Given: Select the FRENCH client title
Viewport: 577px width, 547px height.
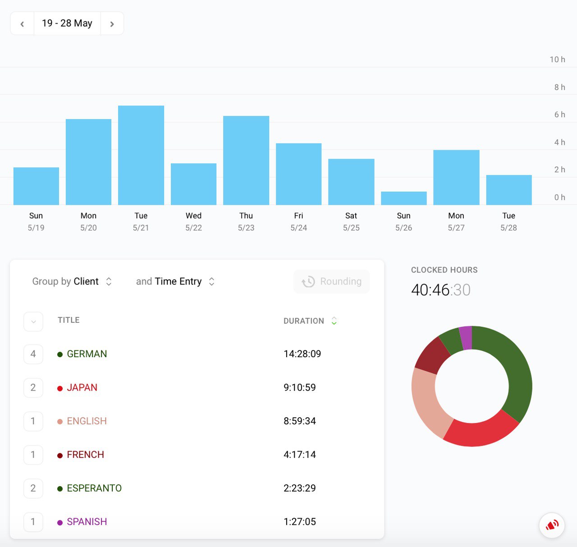Looking at the screenshot, I should (86, 455).
